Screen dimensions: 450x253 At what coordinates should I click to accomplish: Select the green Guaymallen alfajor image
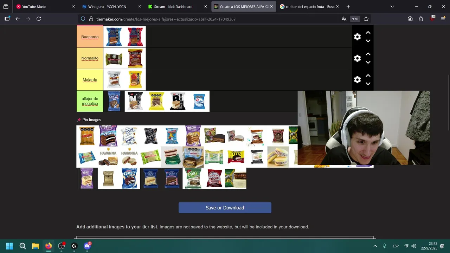[x=150, y=157]
